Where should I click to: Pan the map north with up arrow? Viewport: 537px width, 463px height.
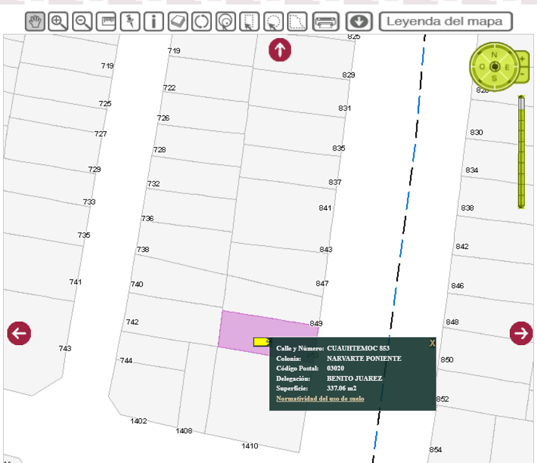pos(280,50)
